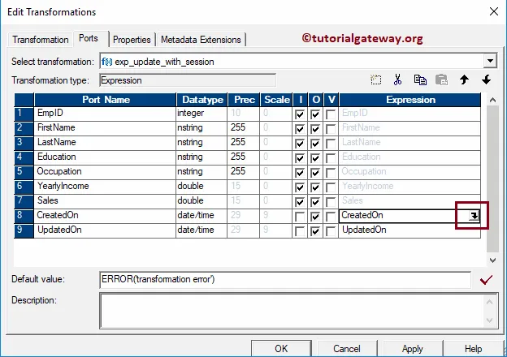Image resolution: width=507 pixels, height=357 pixels.
Task: Close the Edit Transformations dialog
Action: click(x=491, y=11)
